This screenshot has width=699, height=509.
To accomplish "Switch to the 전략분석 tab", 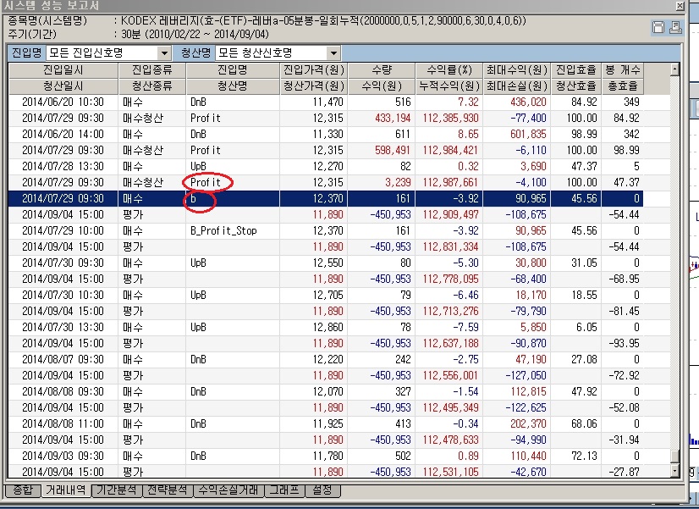I will [168, 490].
